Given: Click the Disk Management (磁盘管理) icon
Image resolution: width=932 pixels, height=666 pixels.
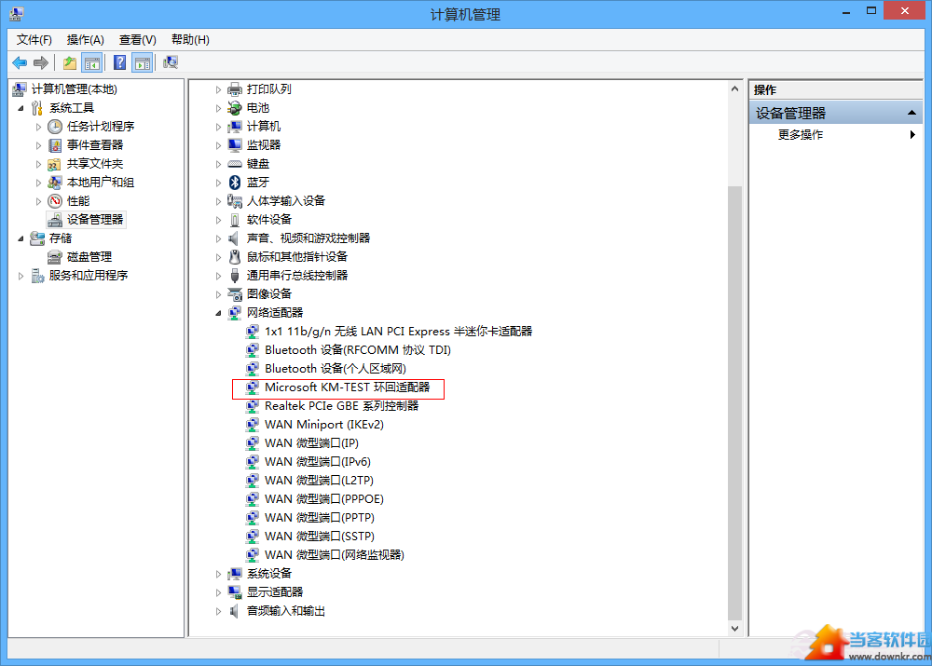Looking at the screenshot, I should (55, 257).
